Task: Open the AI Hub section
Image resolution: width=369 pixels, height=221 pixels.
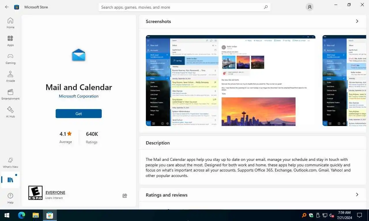Action: click(x=10, y=112)
